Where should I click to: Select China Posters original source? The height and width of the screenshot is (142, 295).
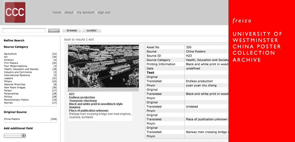coord(12,119)
